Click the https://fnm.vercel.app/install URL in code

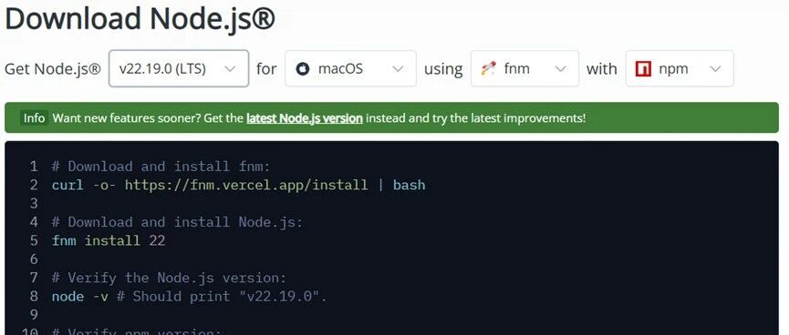point(246,185)
